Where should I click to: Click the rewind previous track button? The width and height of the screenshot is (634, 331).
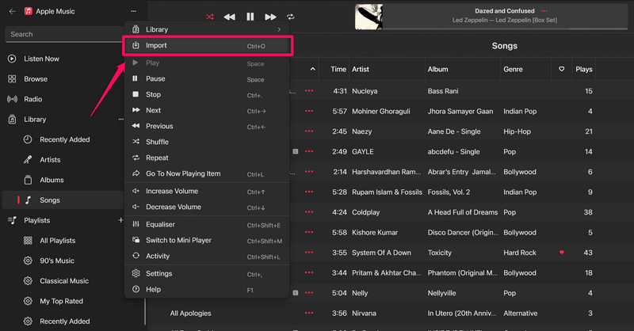pyautogui.click(x=230, y=17)
